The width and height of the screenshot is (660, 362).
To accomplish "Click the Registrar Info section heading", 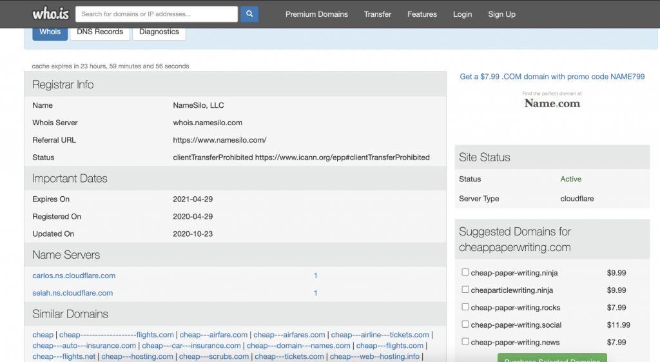I will click(63, 85).
